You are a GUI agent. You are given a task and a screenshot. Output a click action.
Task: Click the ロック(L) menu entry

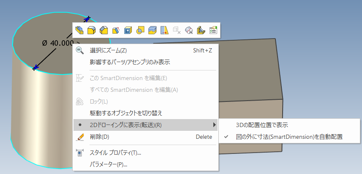pyautogui.click(x=145, y=101)
